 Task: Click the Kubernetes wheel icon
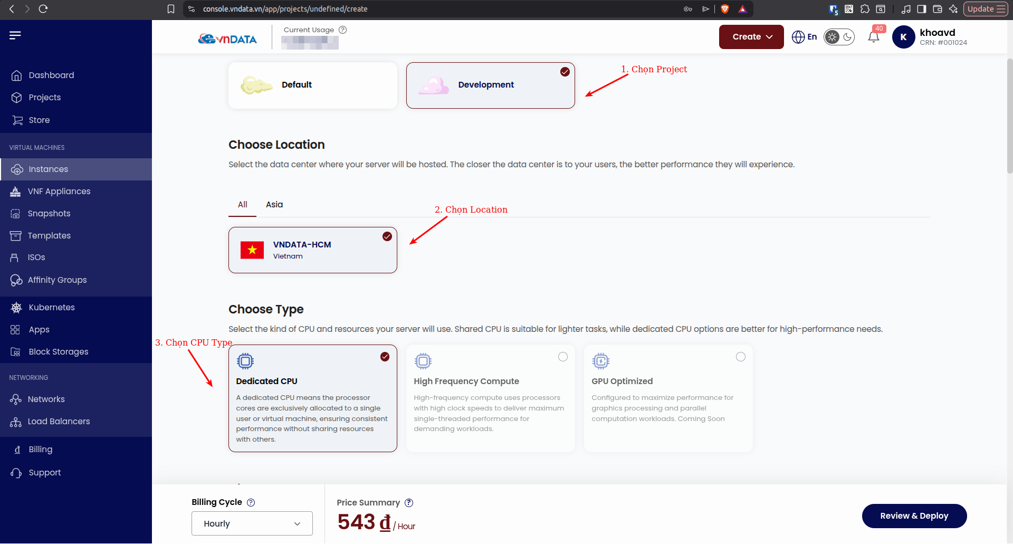(x=16, y=308)
